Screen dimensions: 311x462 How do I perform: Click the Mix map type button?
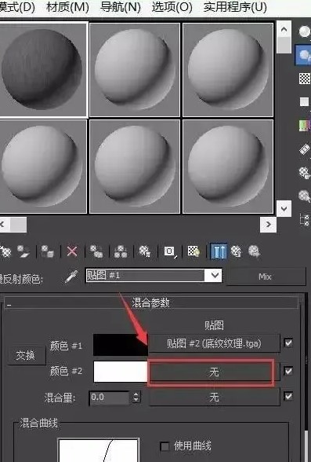(x=266, y=277)
